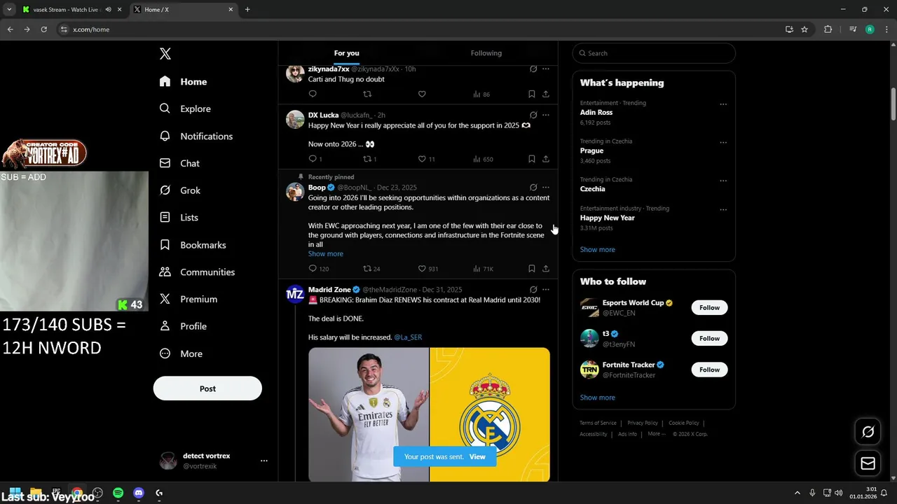Reply to zikynada7xx's post

point(313,94)
